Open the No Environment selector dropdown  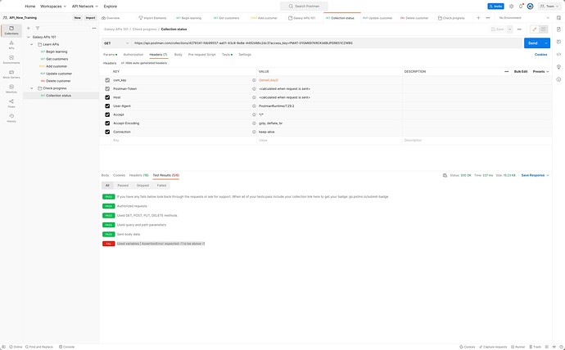[524, 18]
